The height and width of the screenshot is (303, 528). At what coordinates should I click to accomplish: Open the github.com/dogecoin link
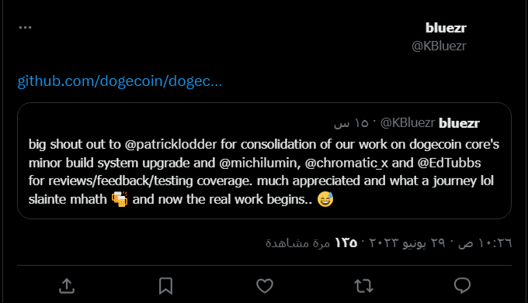click(x=120, y=81)
